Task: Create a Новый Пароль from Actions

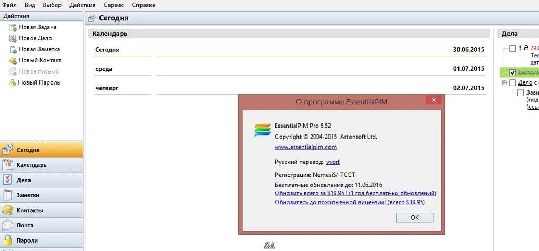Action: pyautogui.click(x=39, y=82)
